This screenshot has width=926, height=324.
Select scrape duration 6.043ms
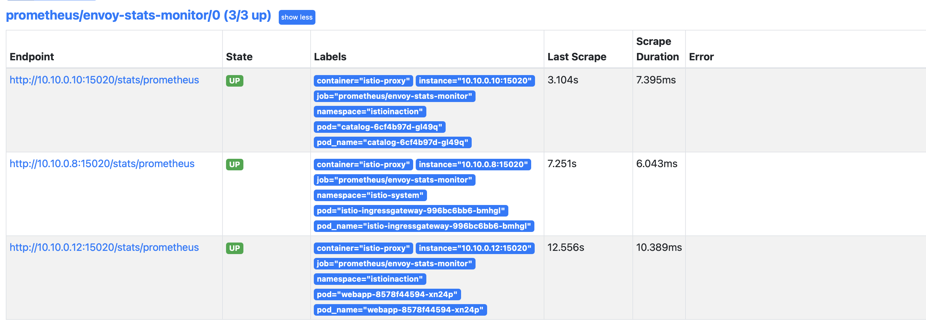657,164
